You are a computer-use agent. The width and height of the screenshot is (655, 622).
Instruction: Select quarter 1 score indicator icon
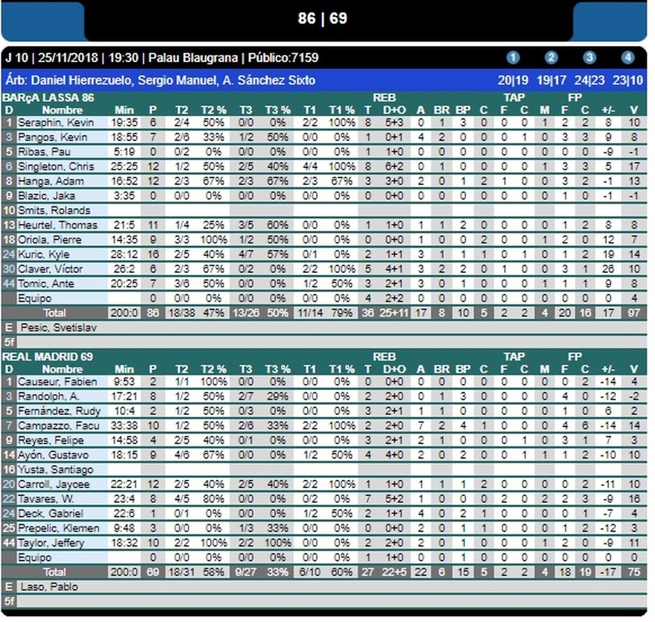tap(513, 58)
